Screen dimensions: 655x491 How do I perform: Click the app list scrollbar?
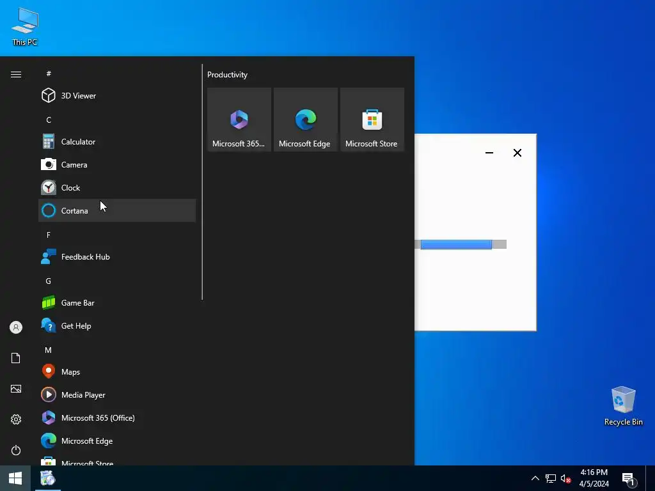click(x=202, y=182)
